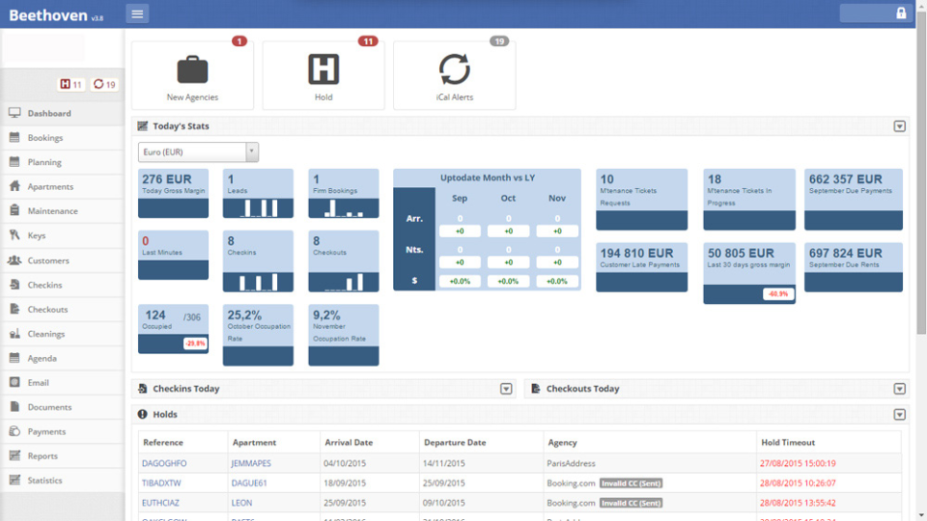Image resolution: width=927 pixels, height=521 pixels.
Task: Click the Agenda icon in sidebar
Action: click(x=14, y=358)
